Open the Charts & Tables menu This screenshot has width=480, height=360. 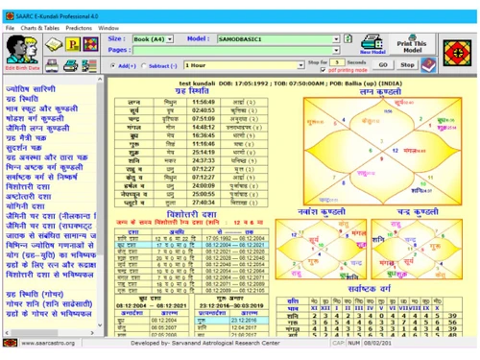click(x=40, y=28)
